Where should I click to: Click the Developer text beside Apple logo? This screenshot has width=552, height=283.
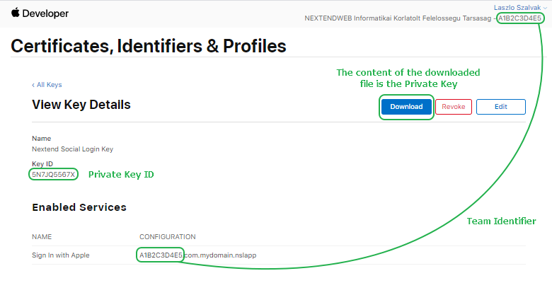[x=45, y=13]
